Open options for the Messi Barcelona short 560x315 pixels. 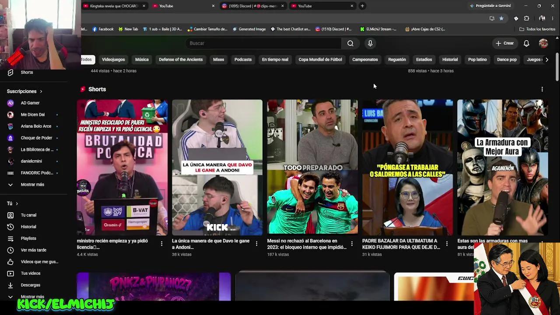(352, 244)
